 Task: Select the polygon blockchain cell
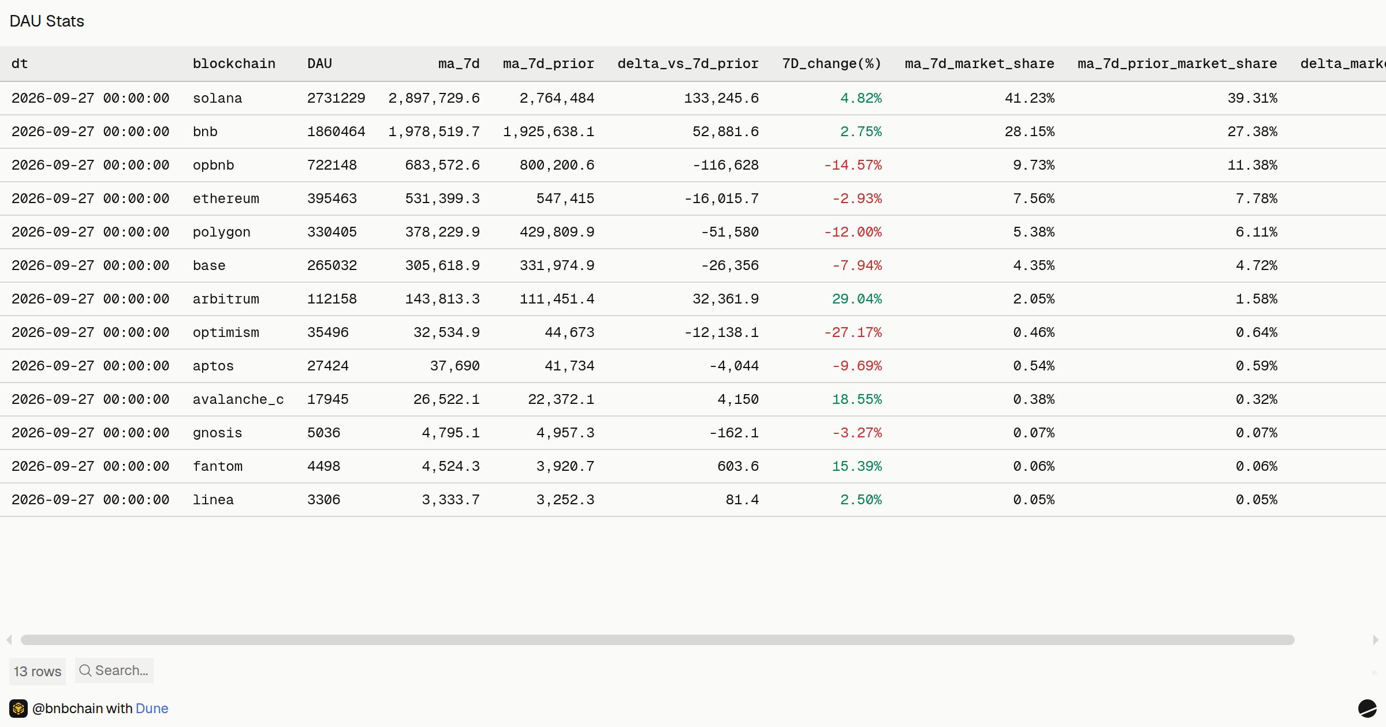tap(221, 232)
